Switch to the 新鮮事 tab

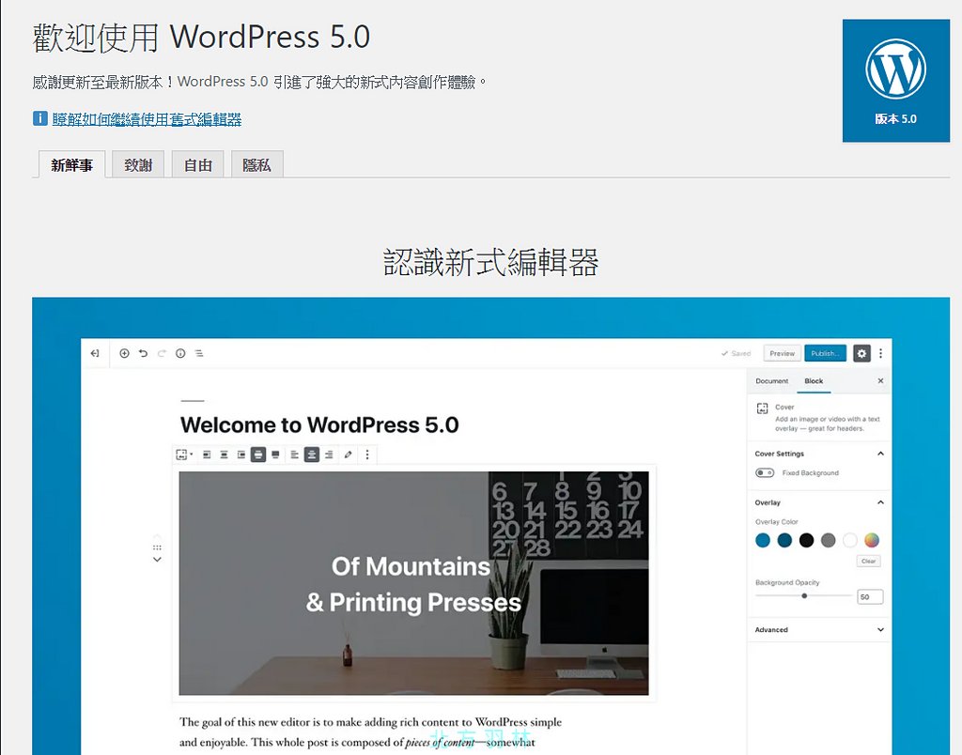(71, 164)
